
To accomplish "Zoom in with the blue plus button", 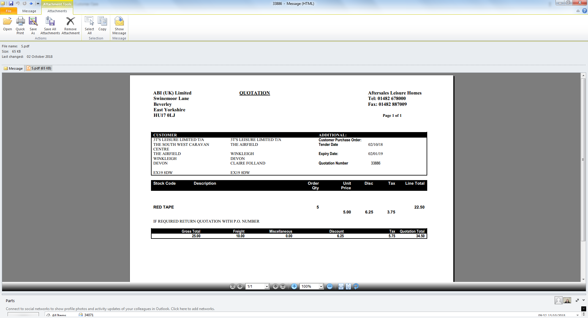I will pyautogui.click(x=294, y=287).
